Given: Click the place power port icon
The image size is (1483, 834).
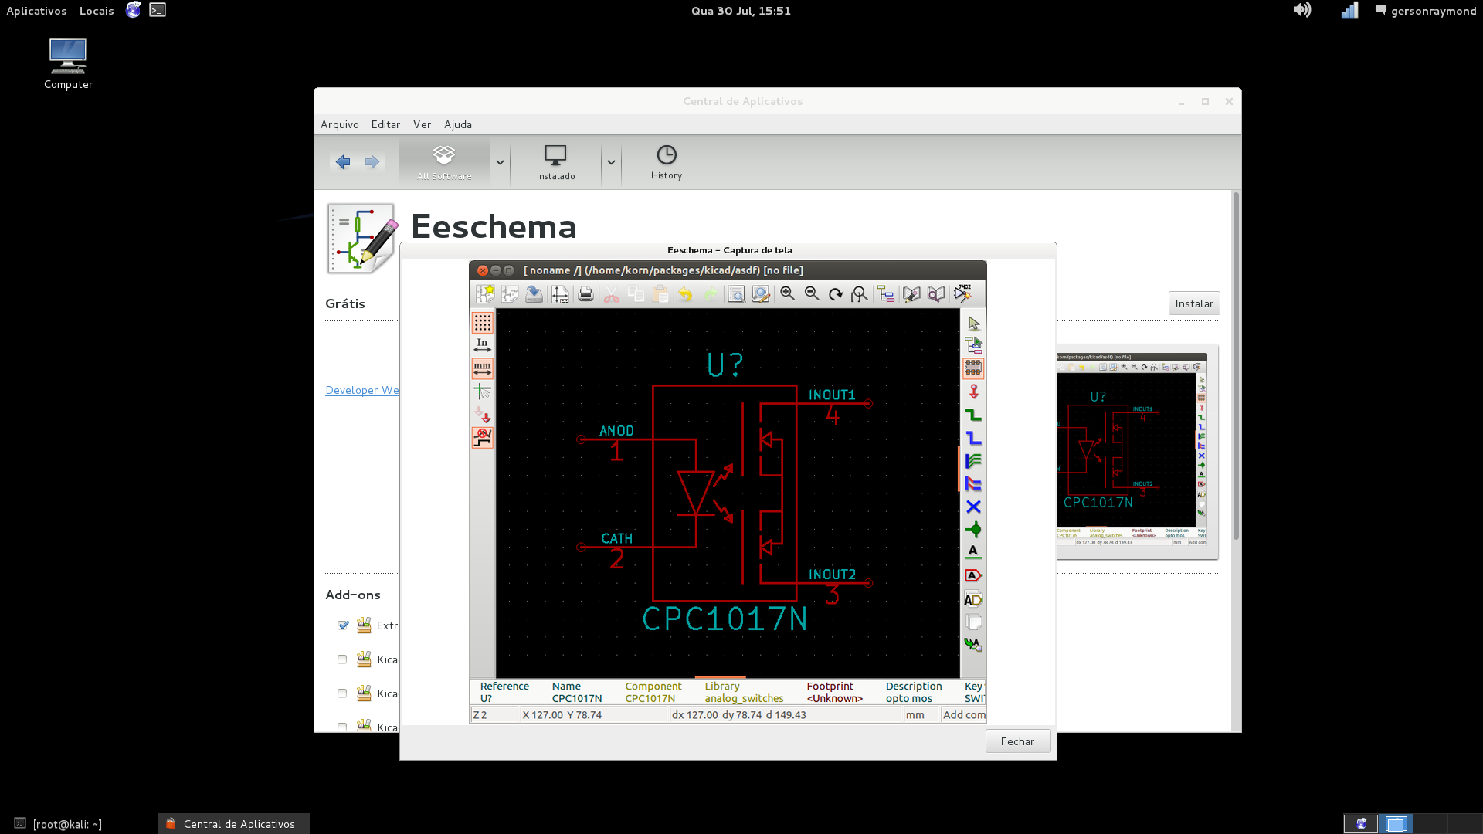Looking at the screenshot, I should coord(973,392).
